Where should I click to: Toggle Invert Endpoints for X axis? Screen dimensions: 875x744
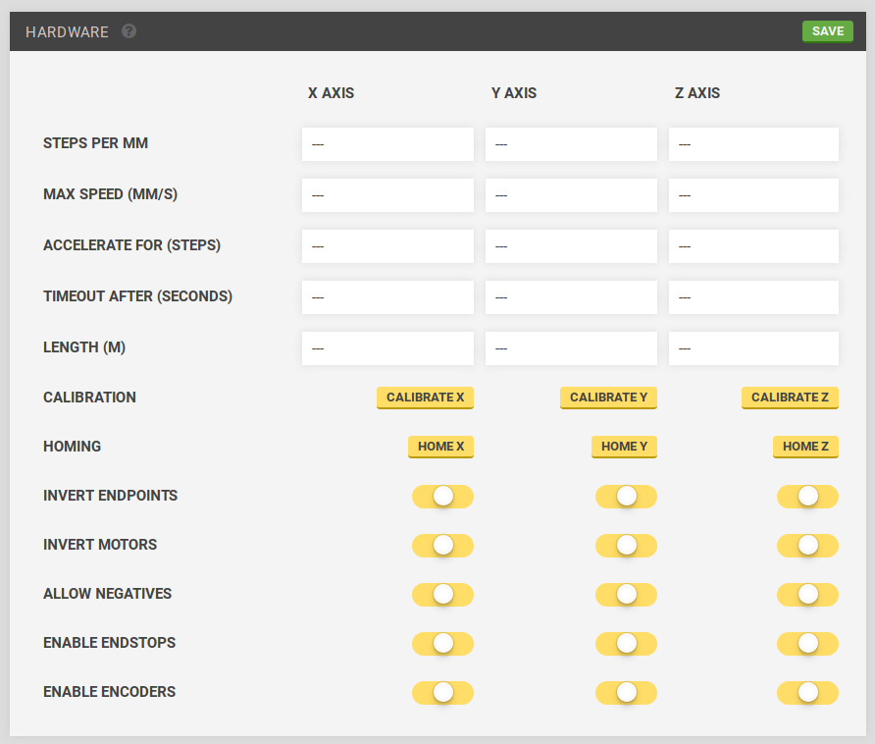(442, 497)
